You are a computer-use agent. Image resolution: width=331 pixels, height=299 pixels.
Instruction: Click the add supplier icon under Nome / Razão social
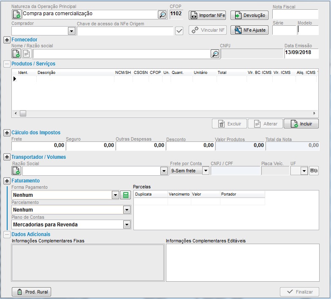click(x=16, y=54)
